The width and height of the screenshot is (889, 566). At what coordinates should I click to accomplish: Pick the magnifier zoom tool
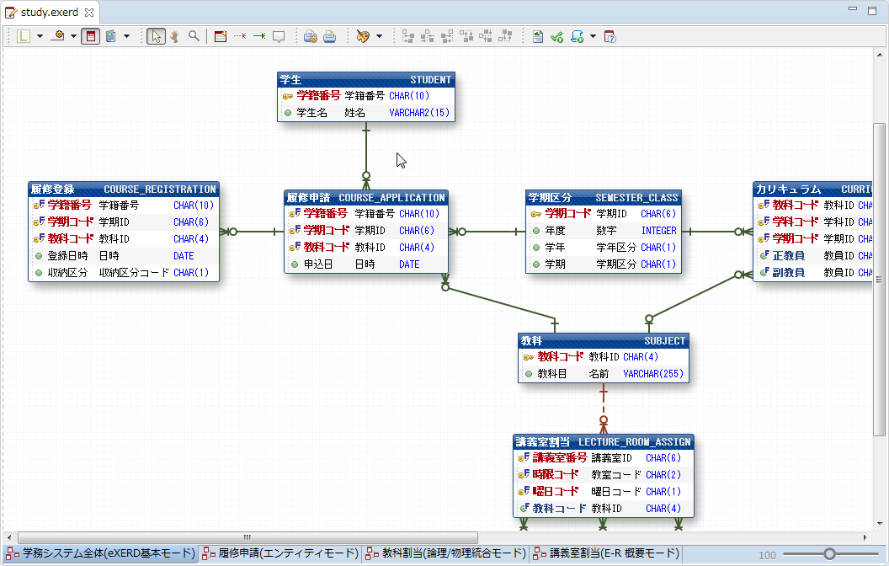194,36
